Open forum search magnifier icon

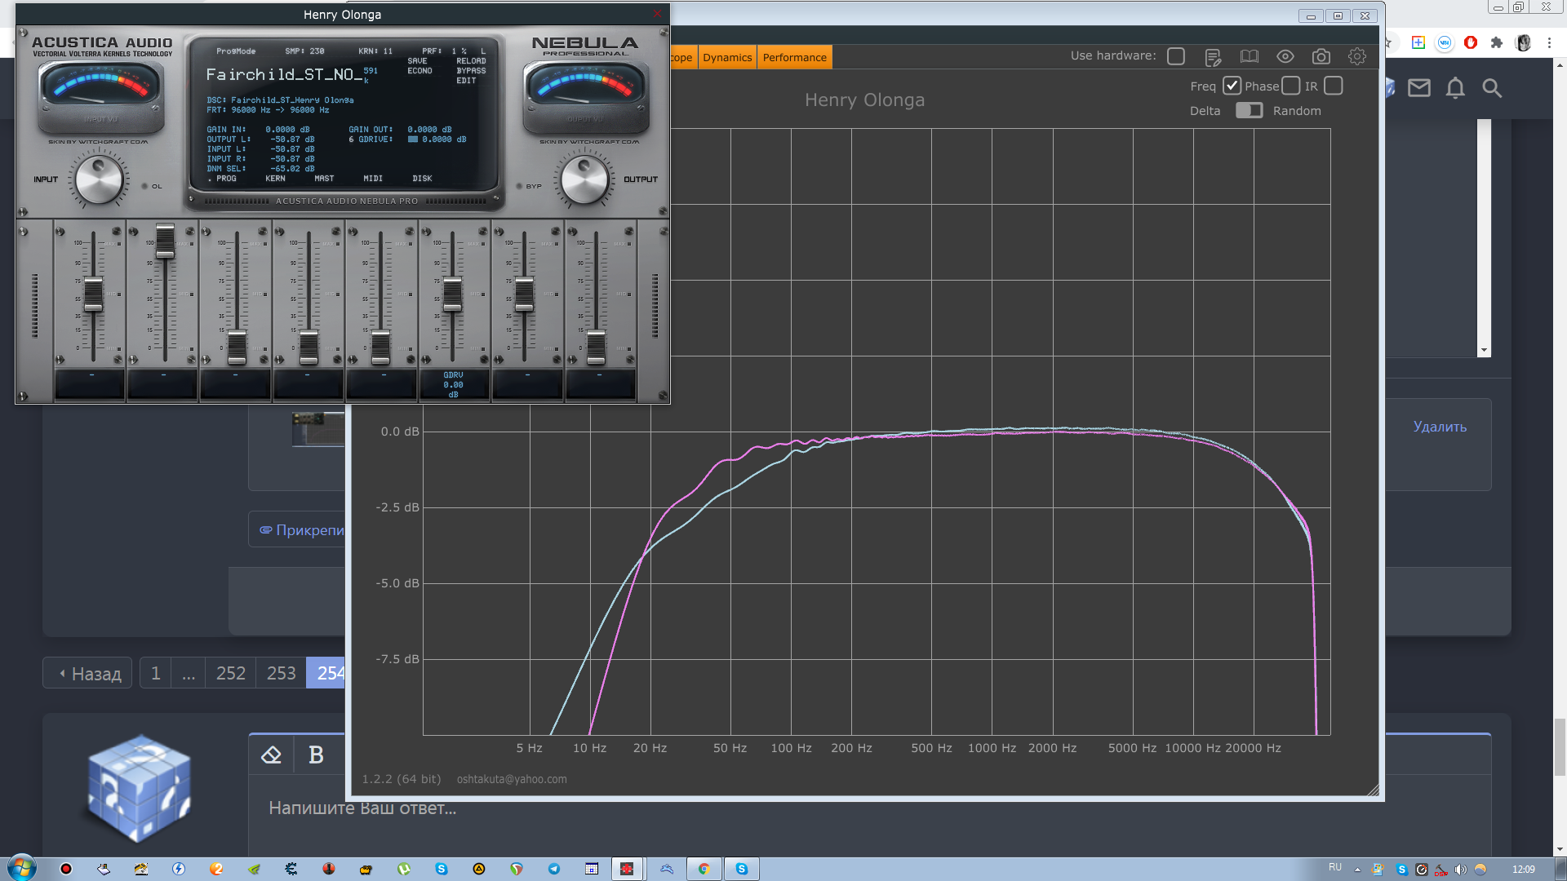(x=1492, y=87)
